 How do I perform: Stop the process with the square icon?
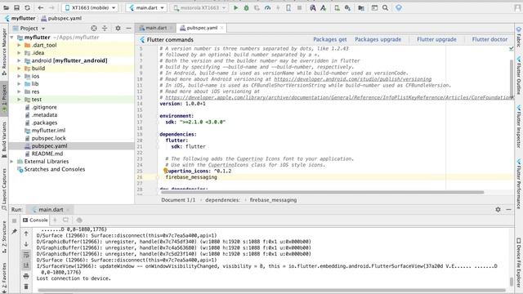(x=299, y=7)
